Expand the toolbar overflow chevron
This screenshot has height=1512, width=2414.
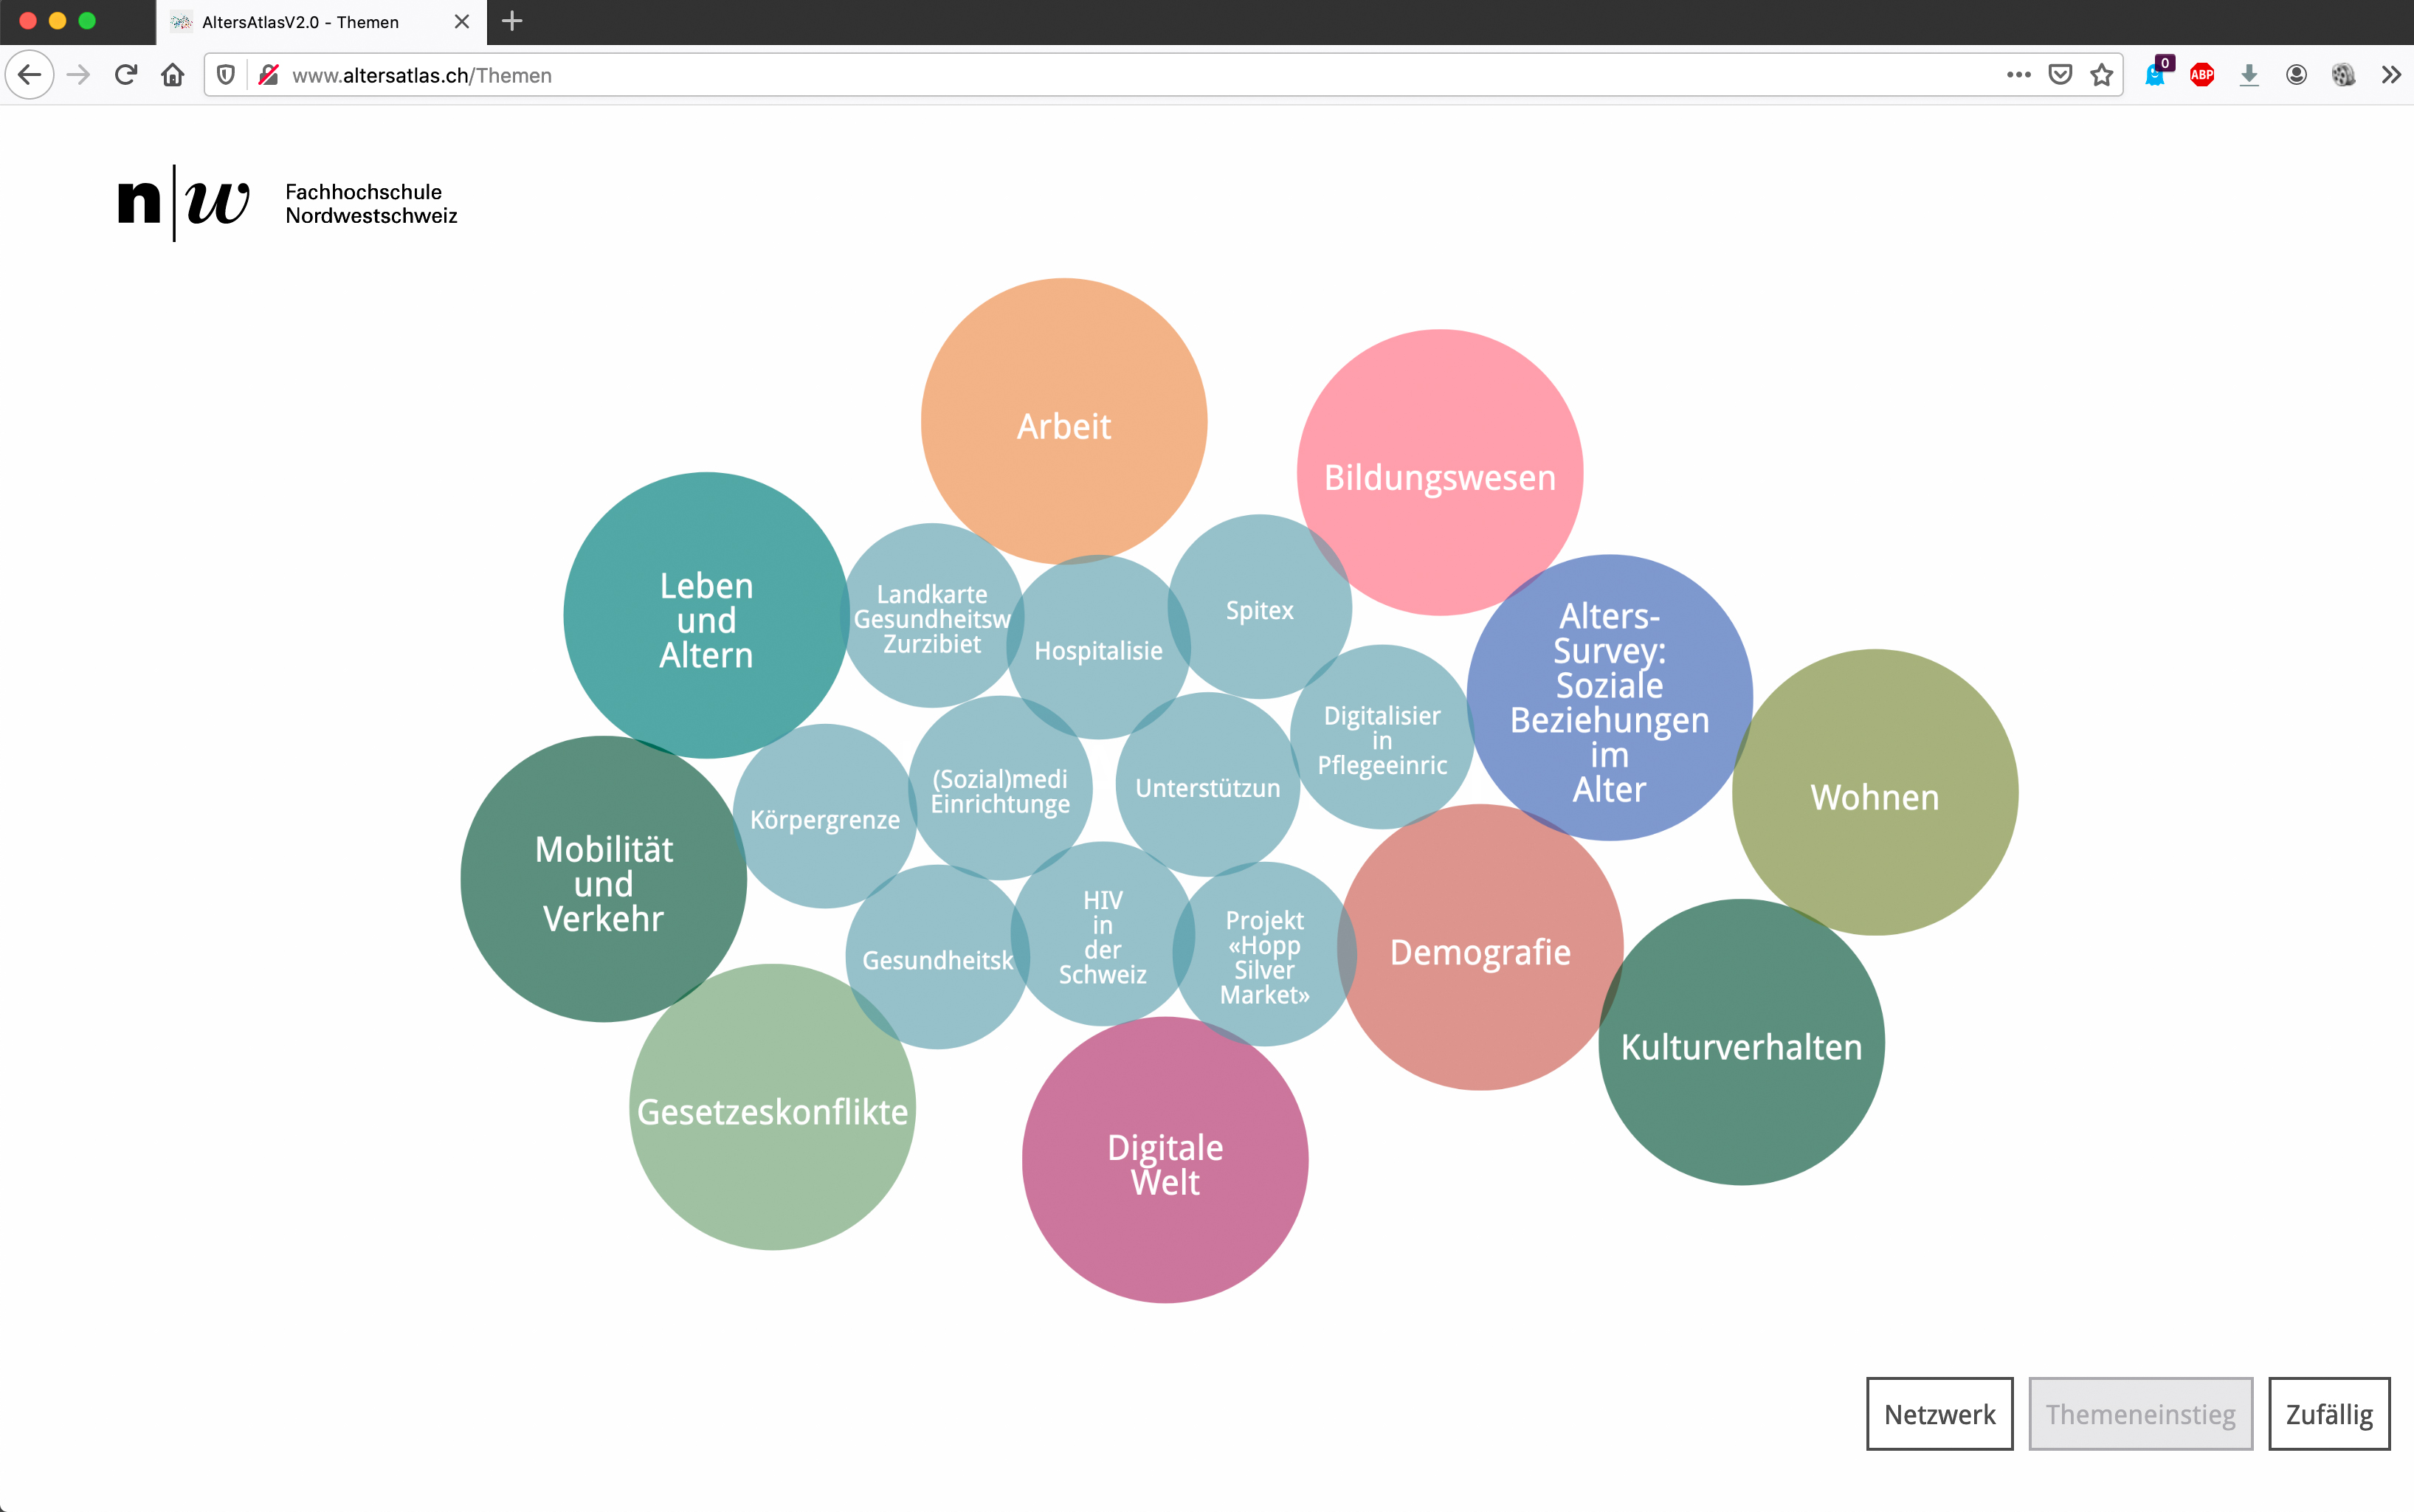[2391, 75]
